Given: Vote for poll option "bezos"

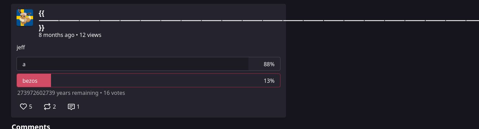Looking at the screenshot, I should (149, 80).
